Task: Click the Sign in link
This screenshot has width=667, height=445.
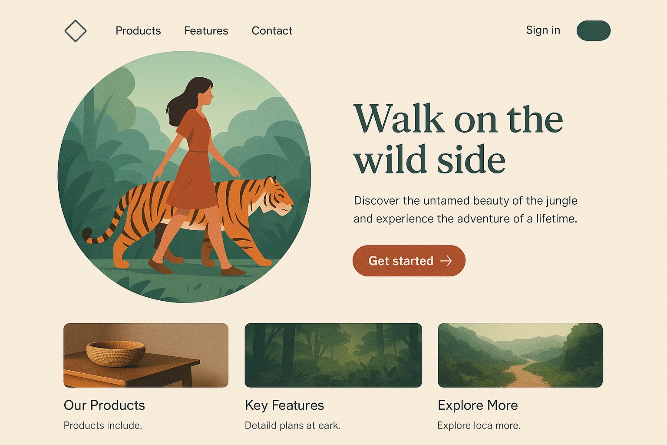Action: click(543, 30)
